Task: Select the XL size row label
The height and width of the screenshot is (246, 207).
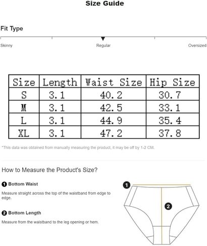Action: [24, 134]
